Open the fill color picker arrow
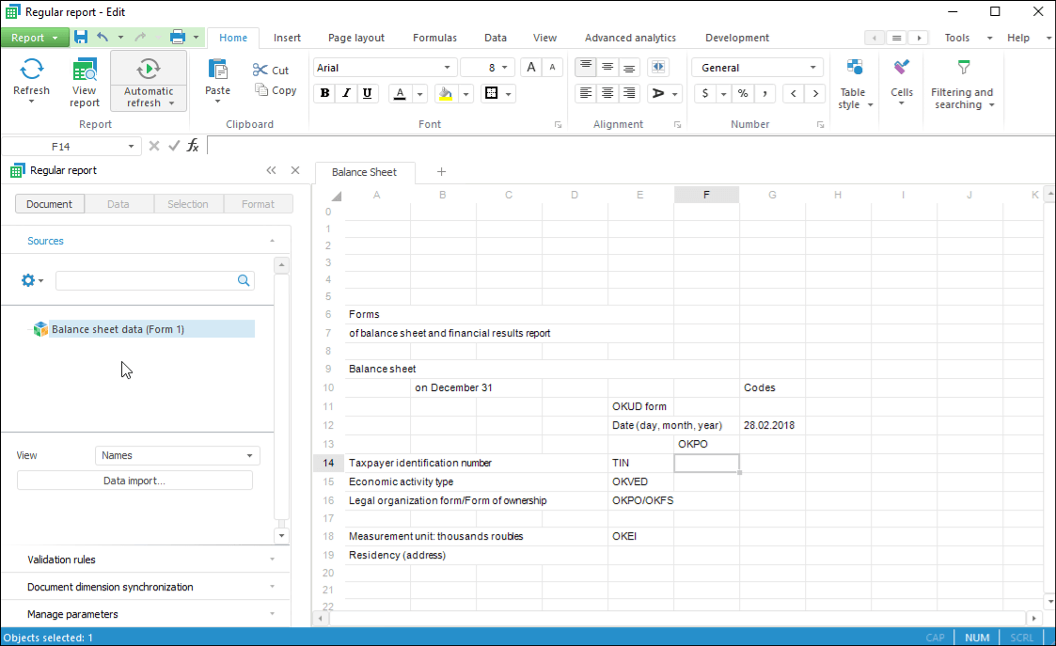Image resolution: width=1056 pixels, height=646 pixels. pyautogui.click(x=466, y=94)
